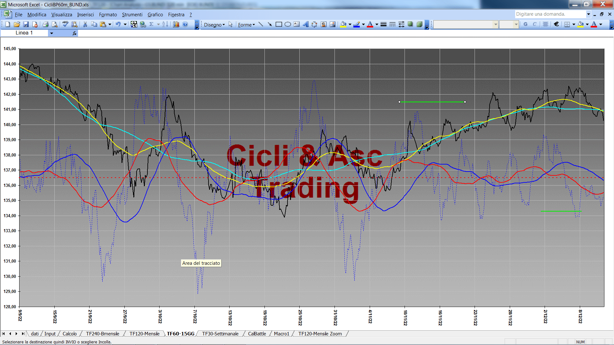This screenshot has height=345, width=614.
Task: Click the Euro currency format icon
Action: point(556,24)
